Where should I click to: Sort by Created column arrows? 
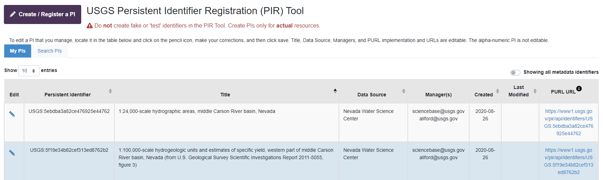[497, 91]
